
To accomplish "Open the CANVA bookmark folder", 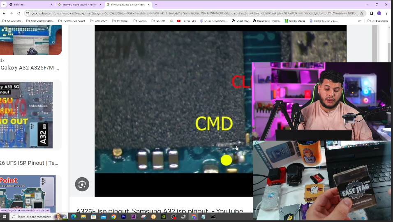I will click(x=140, y=21).
